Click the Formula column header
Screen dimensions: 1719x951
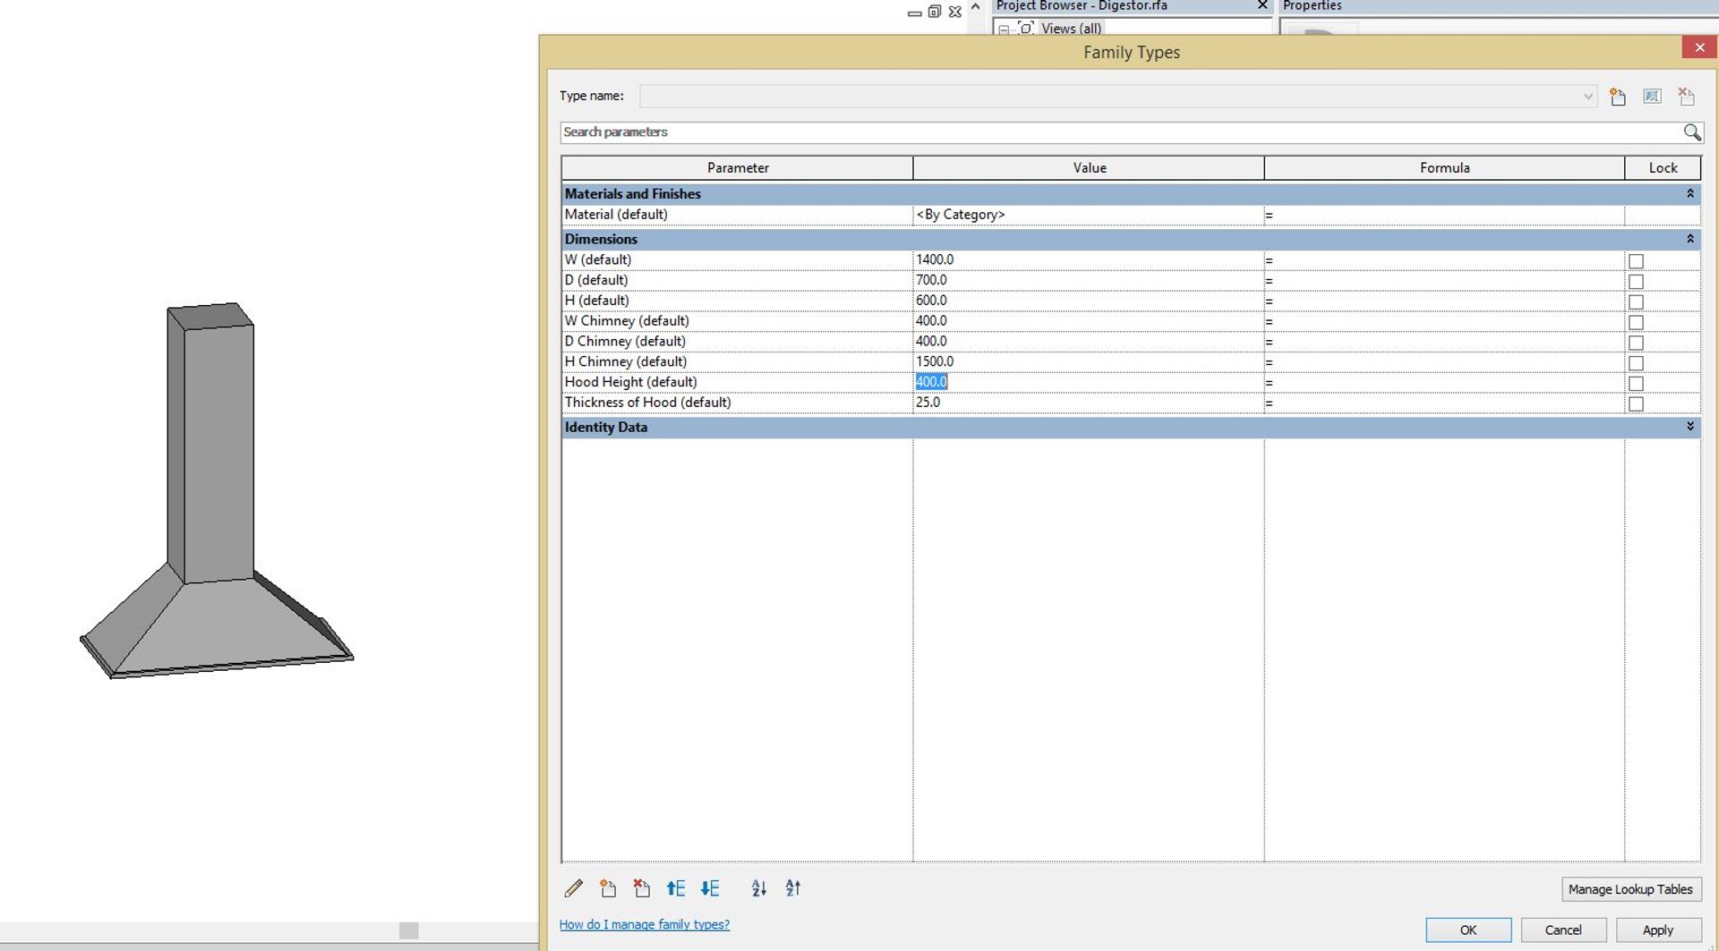[1444, 168]
